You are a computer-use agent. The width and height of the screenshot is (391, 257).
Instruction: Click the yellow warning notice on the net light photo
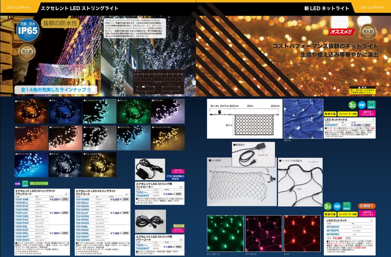(362, 90)
